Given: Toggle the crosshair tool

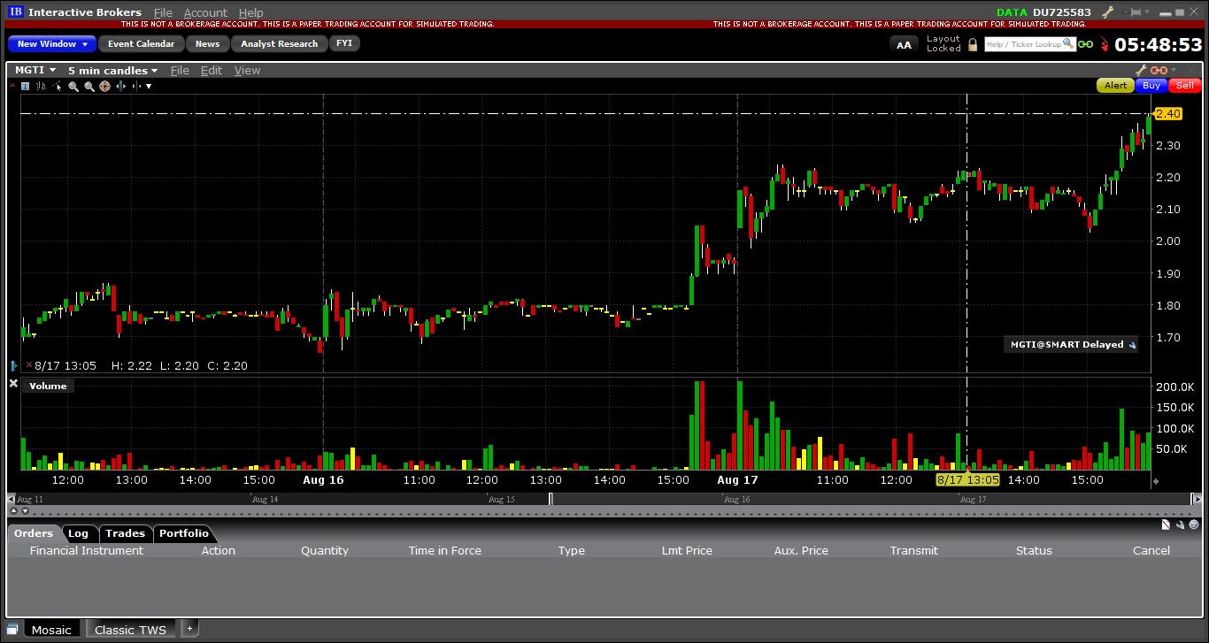Looking at the screenshot, I should 104,86.
